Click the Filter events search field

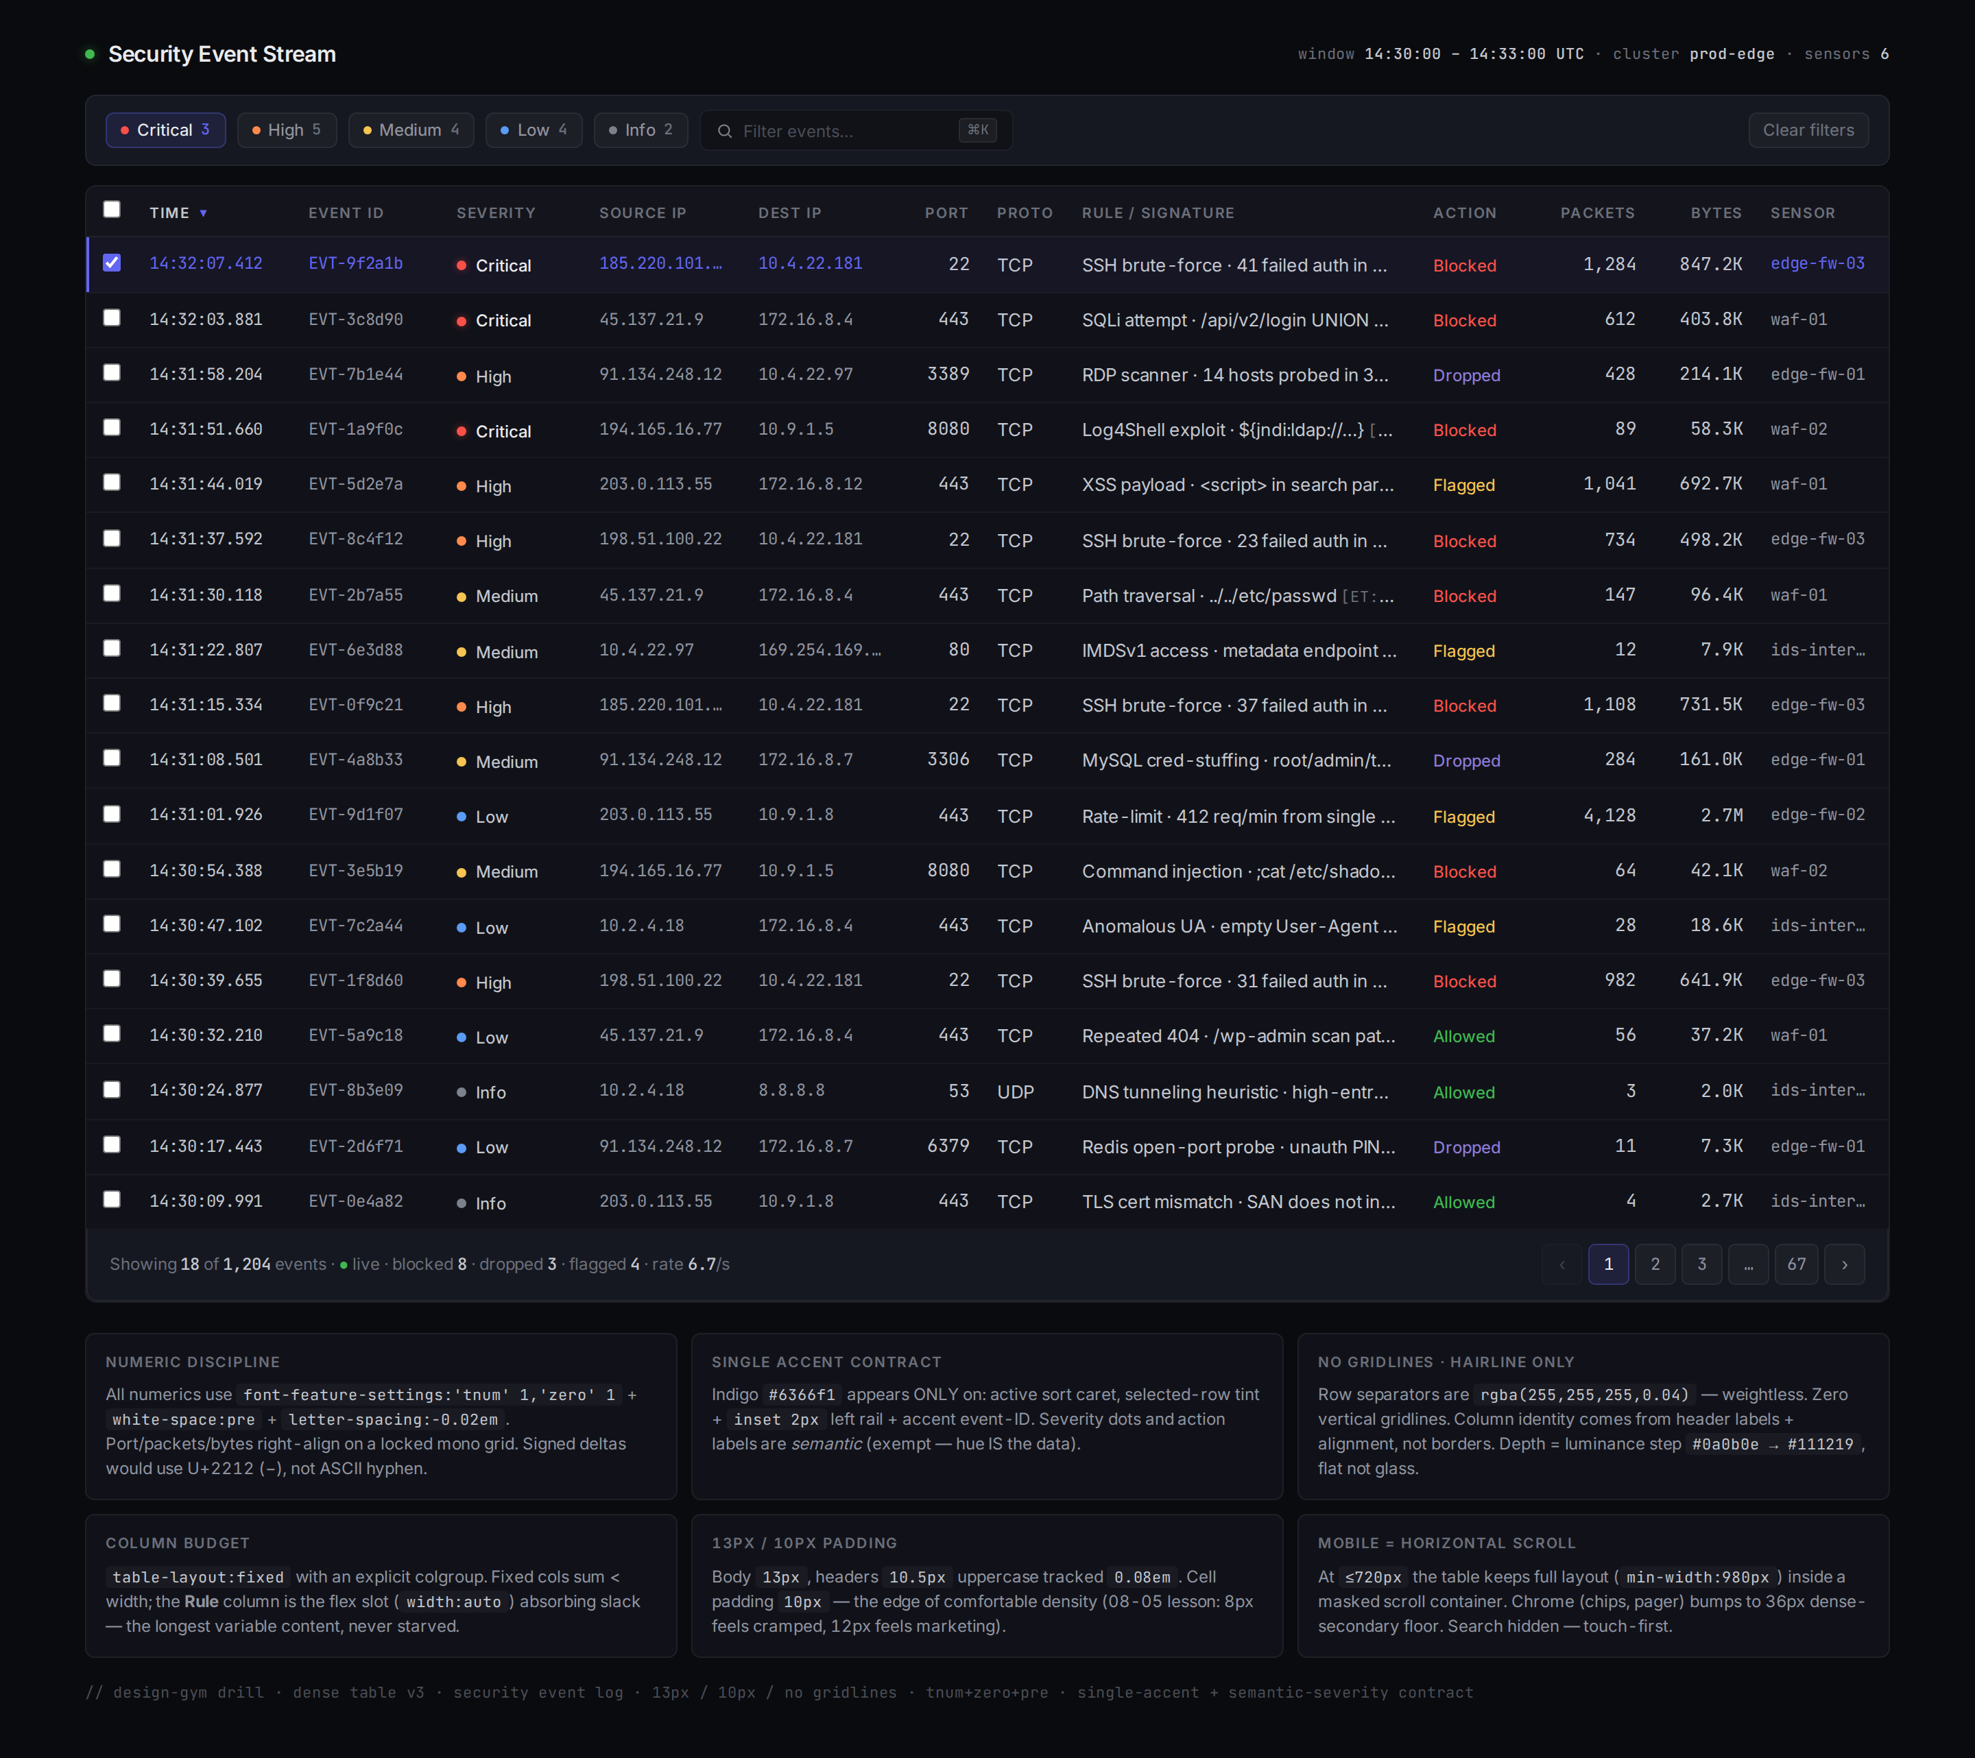tap(856, 130)
